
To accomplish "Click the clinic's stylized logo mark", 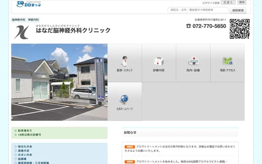I will pos(22,32).
